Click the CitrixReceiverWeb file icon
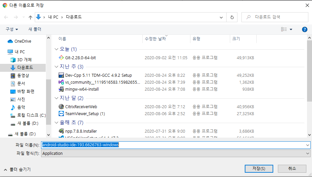This screenshot has height=177, width=312. click(61, 107)
